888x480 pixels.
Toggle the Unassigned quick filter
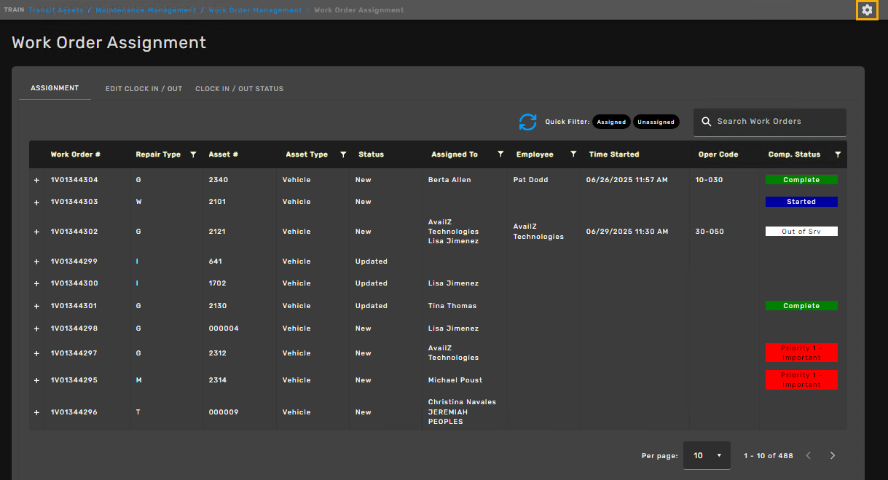pos(656,122)
